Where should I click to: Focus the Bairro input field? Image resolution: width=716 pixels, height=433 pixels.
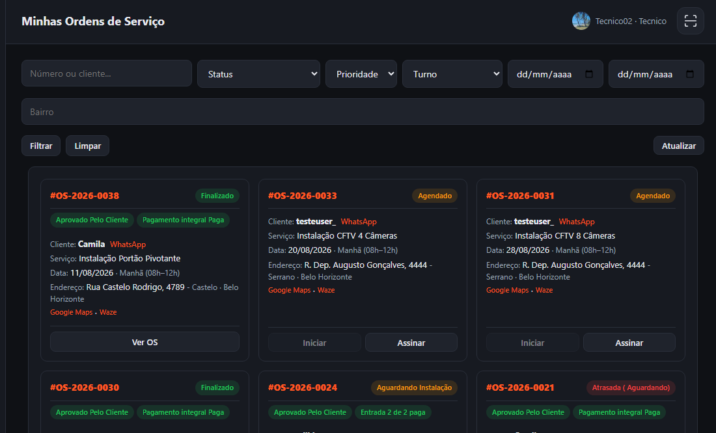(363, 112)
